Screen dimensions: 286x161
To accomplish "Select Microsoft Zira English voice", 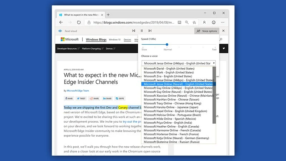I will [x=177, y=76].
